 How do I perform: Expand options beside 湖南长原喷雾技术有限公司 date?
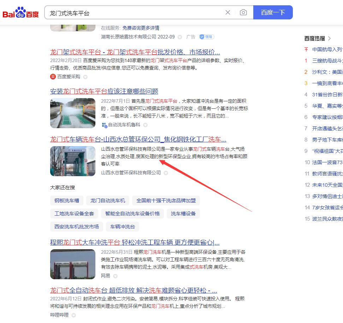pyautogui.click(x=180, y=37)
